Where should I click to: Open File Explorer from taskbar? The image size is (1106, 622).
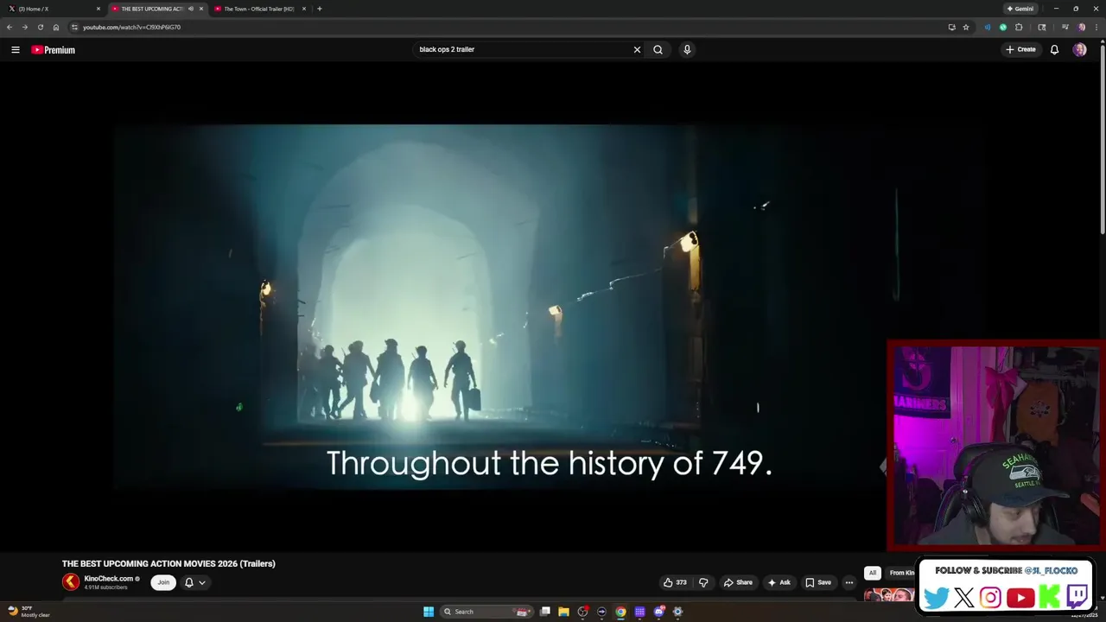coord(563,612)
